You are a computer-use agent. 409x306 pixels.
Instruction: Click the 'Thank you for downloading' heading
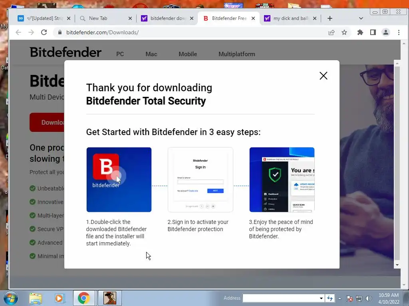pos(149,88)
